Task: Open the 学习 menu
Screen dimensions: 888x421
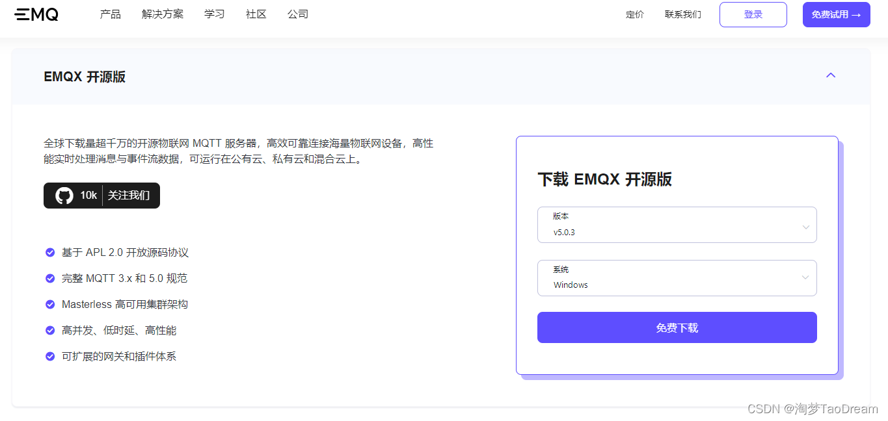Action: coord(215,14)
